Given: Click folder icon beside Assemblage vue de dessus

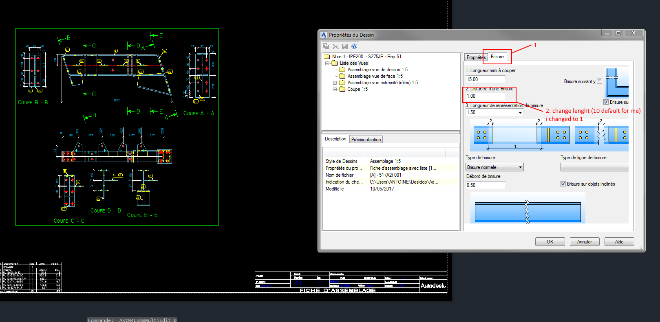Looking at the screenshot, I should [x=342, y=70].
